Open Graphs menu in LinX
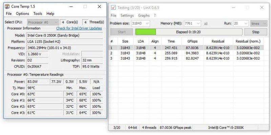Screen dimensions: 271x135 [x=144, y=16]
